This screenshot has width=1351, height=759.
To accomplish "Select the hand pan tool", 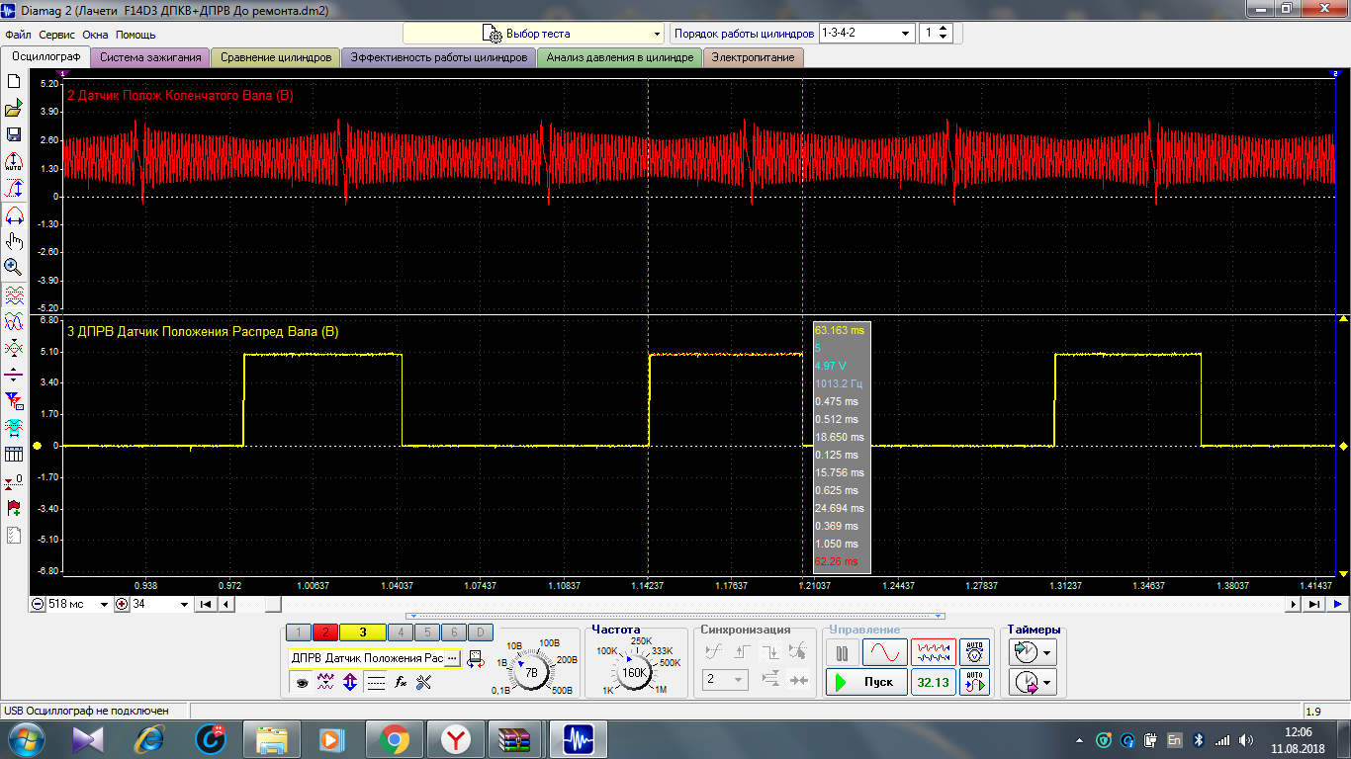I will pos(14,241).
